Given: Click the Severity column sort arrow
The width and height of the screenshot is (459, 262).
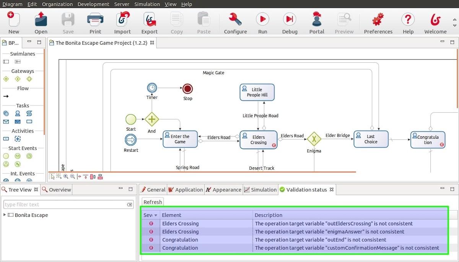Looking at the screenshot, I should click(x=156, y=215).
